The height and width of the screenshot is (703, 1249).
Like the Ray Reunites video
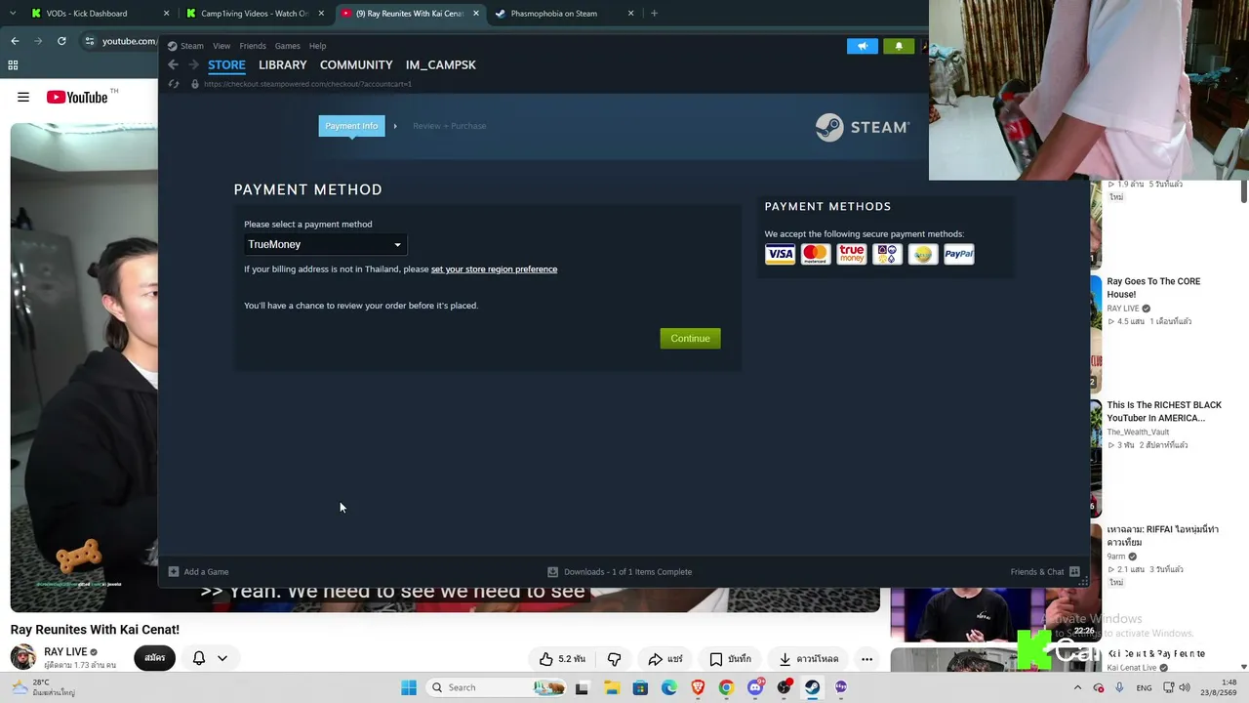(562, 659)
